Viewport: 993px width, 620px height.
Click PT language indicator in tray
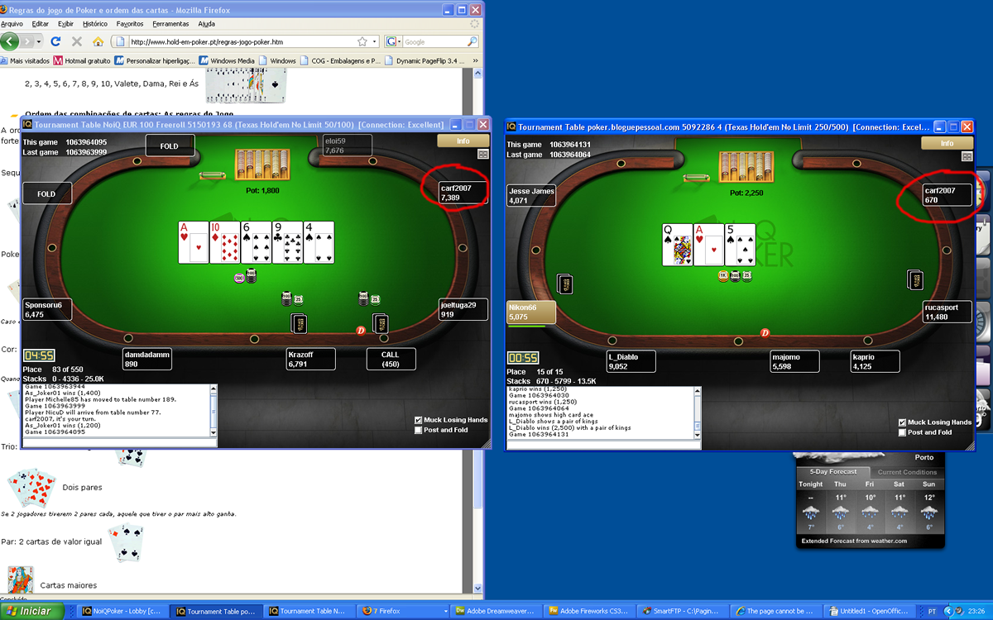pos(932,611)
